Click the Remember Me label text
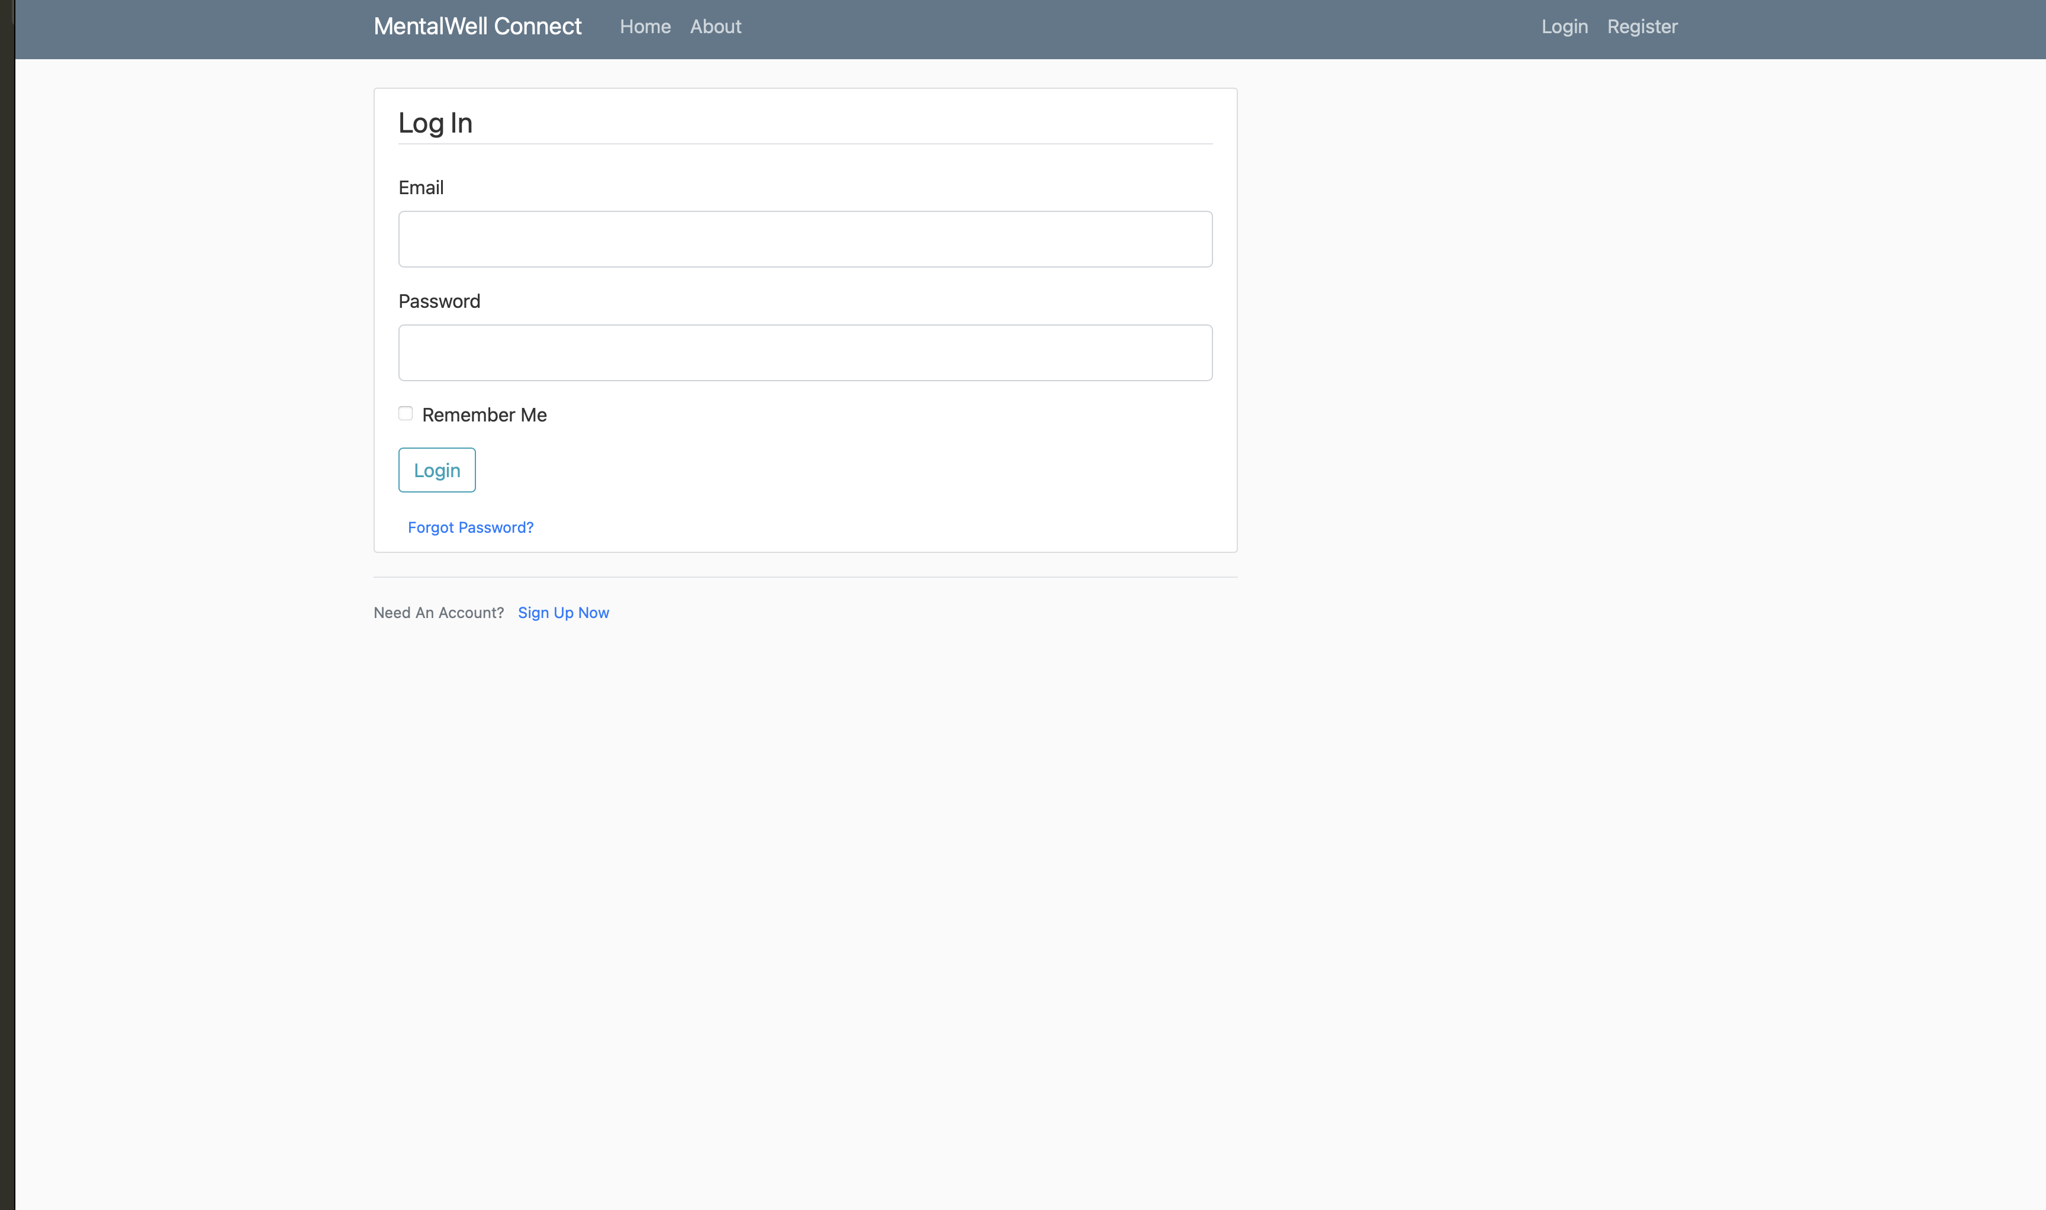The height and width of the screenshot is (1210, 2046). 484,415
